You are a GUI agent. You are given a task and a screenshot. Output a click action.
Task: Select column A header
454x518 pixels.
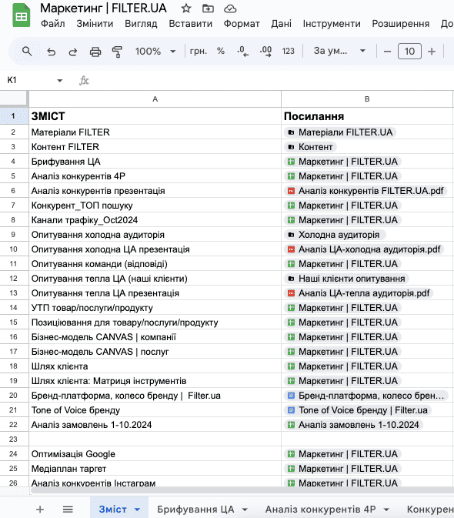pos(155,99)
